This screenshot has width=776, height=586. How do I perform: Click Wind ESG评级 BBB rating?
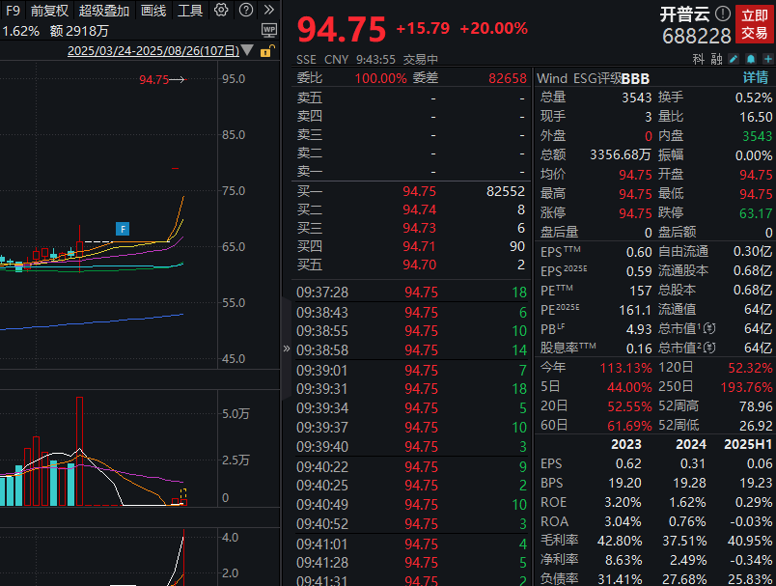point(635,78)
